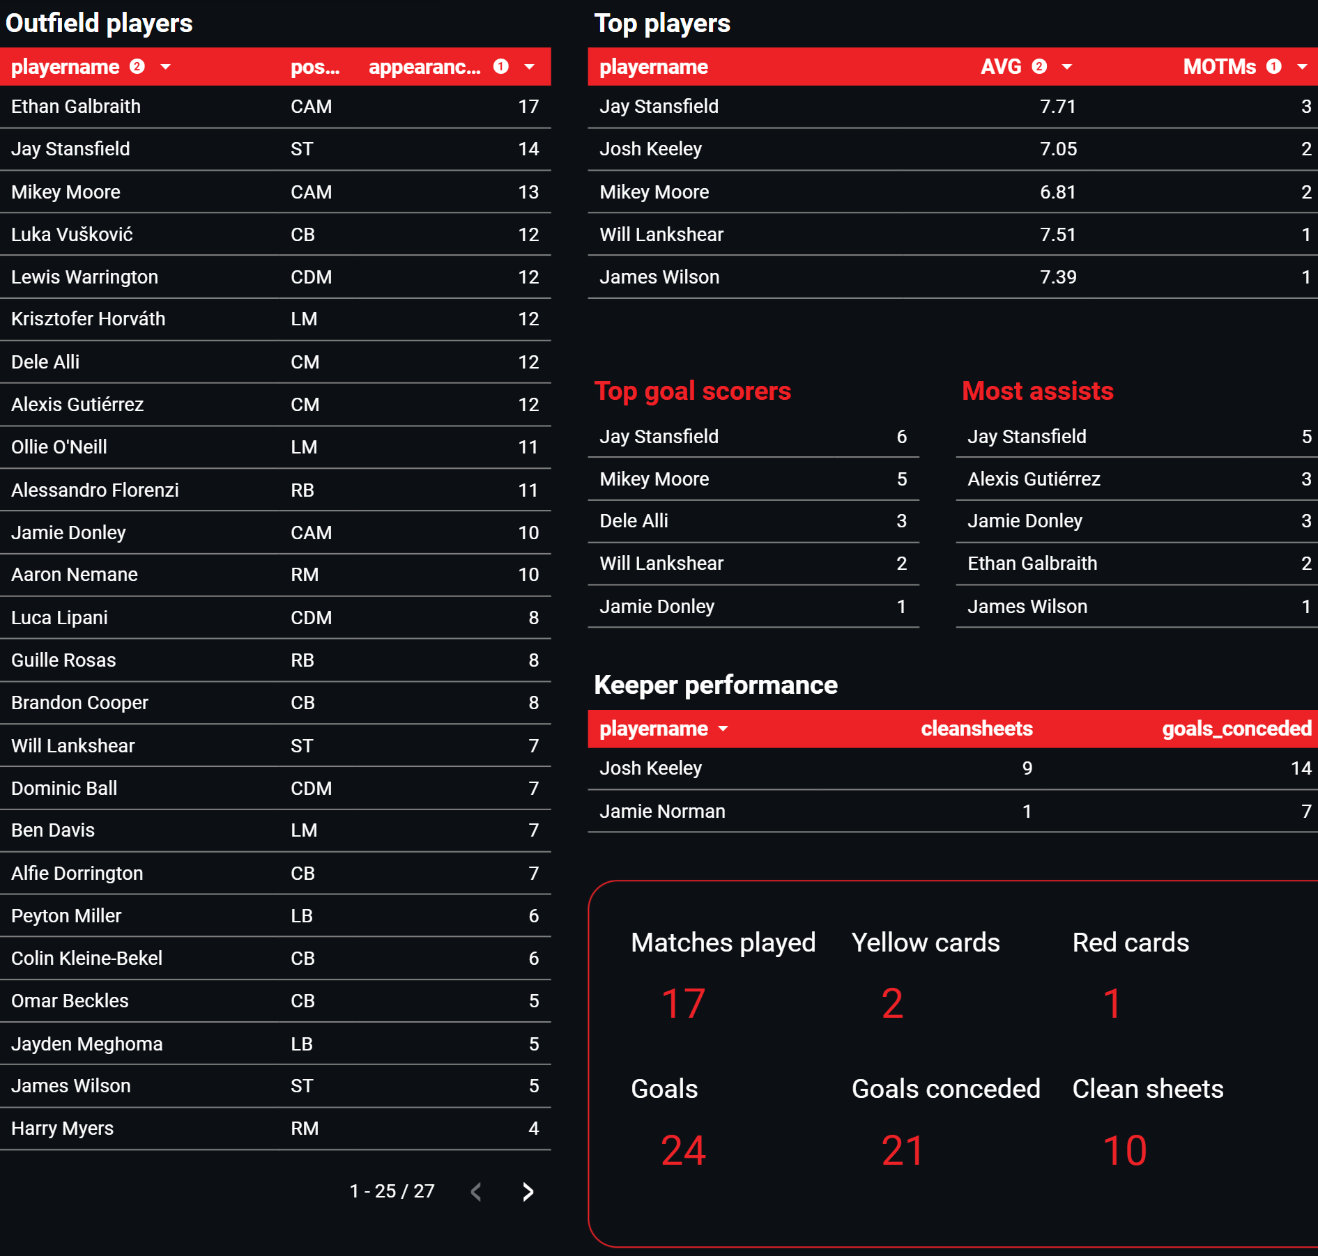Image resolution: width=1318 pixels, height=1256 pixels.
Task: Click playername header in Top players table
Action: tap(653, 67)
